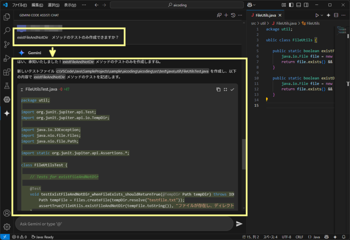Close the FileUtils.java tab
The height and width of the screenshot is (240, 350).
280,15
